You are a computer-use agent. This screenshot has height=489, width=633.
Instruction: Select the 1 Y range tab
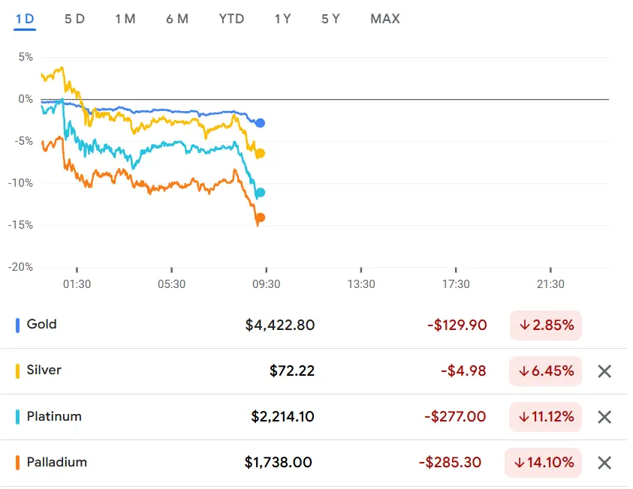coord(282,19)
